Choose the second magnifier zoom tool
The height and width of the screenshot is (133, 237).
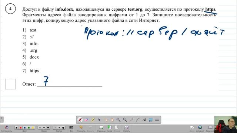click(x=125, y=120)
